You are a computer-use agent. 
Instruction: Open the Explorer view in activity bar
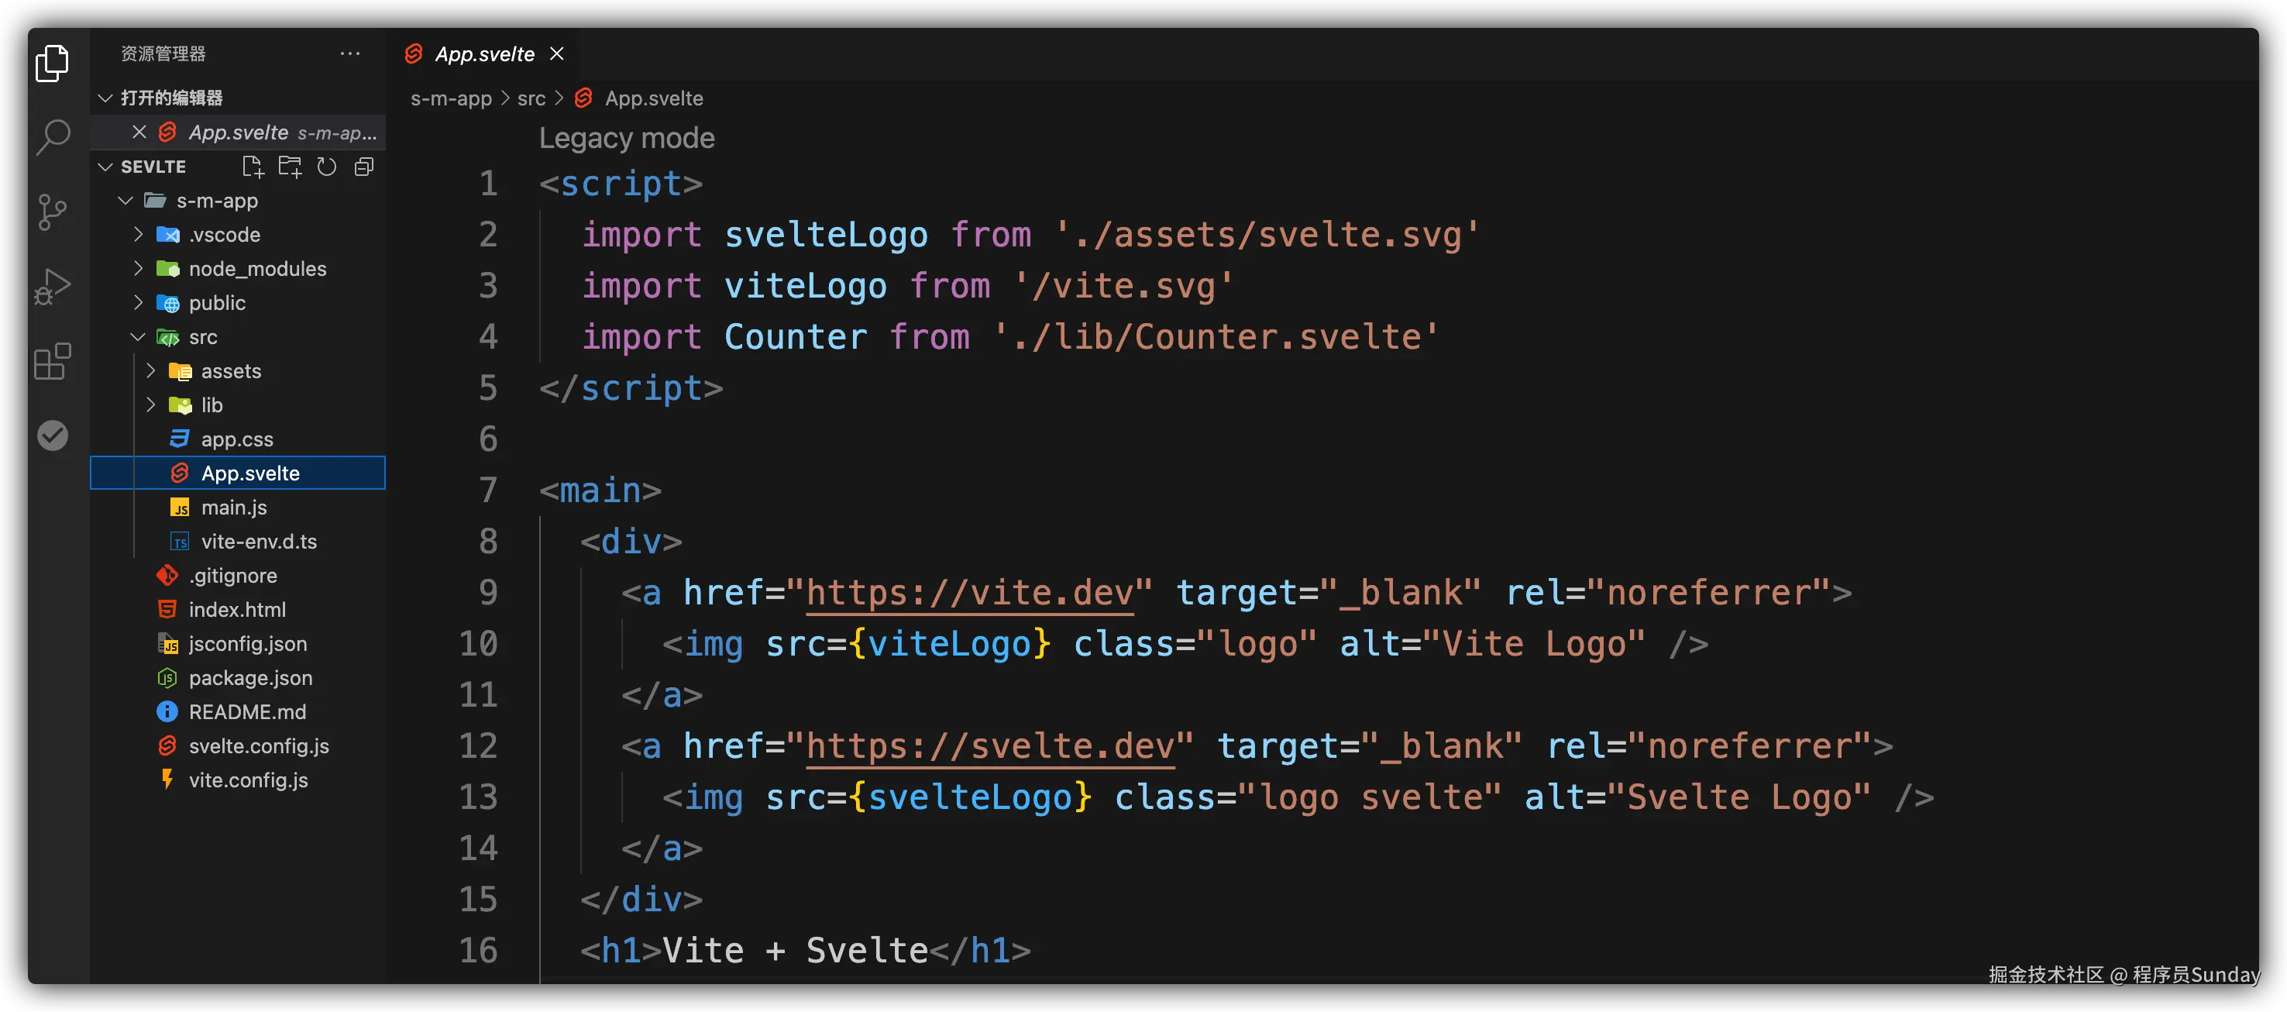click(51, 63)
